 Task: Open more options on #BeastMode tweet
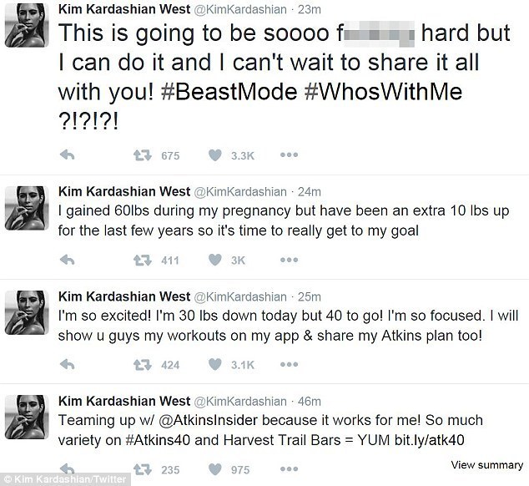point(289,155)
